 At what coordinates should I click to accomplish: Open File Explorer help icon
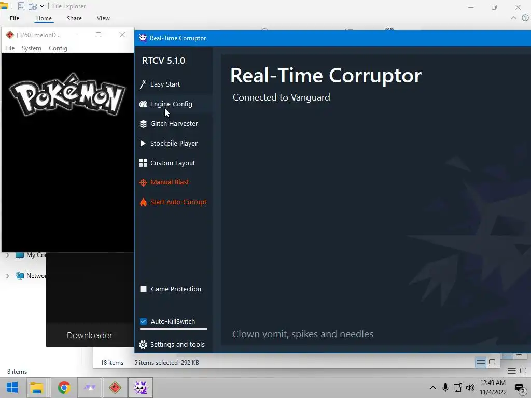tap(525, 18)
